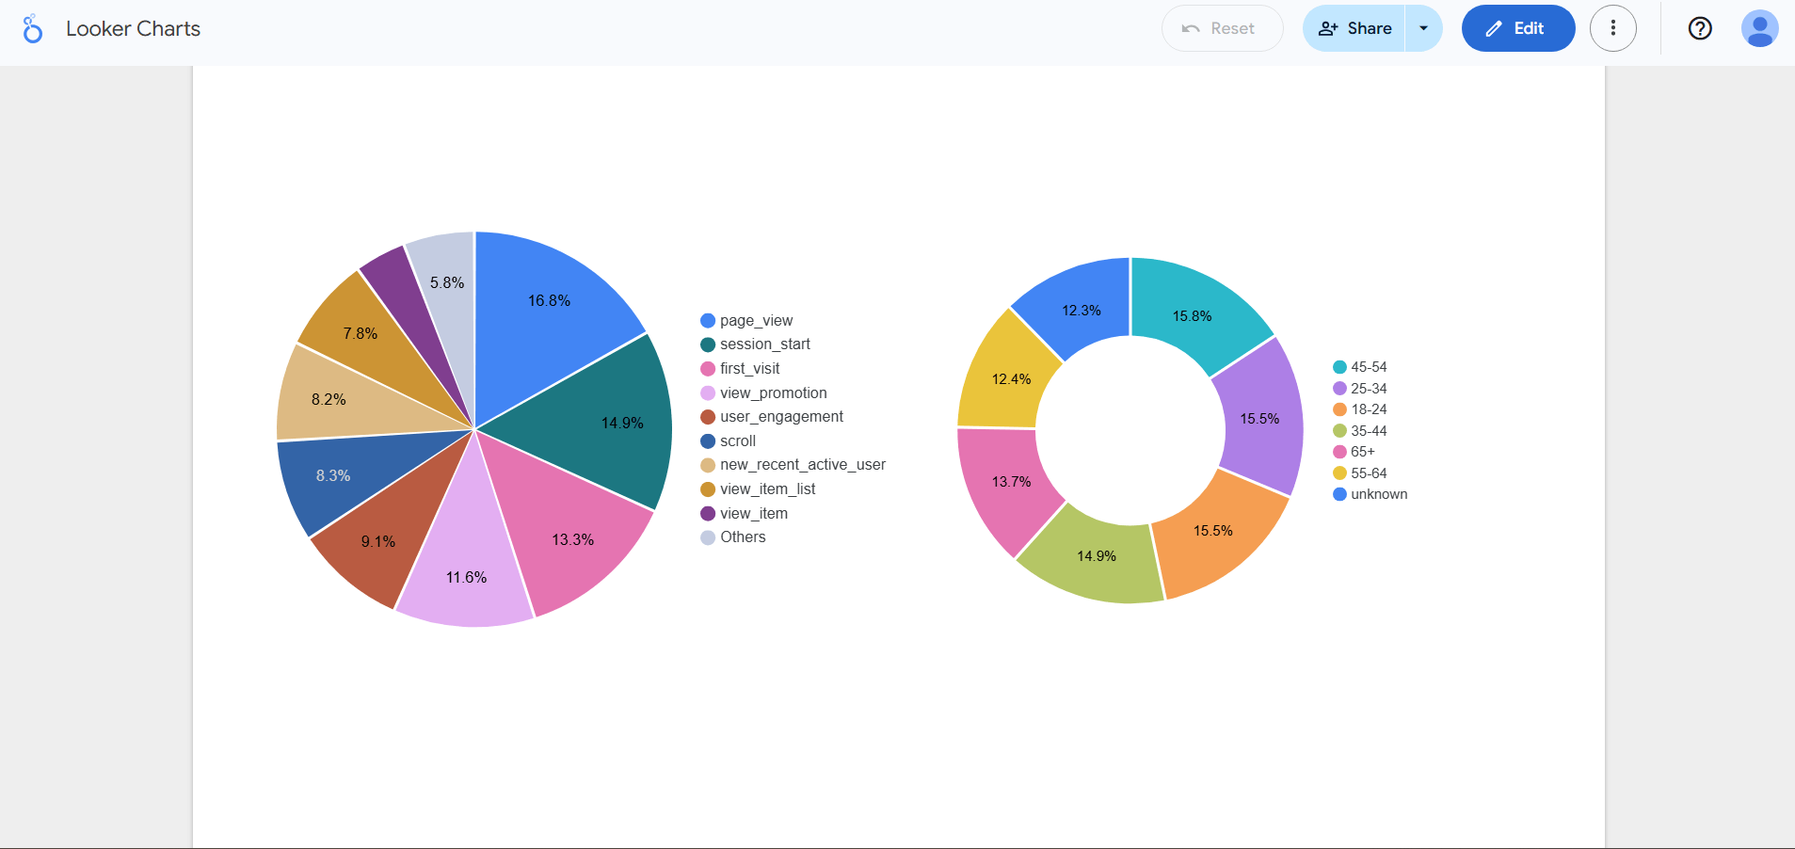Image resolution: width=1795 pixels, height=849 pixels.
Task: Click the 45-54 legend entry
Action: coord(1360,367)
